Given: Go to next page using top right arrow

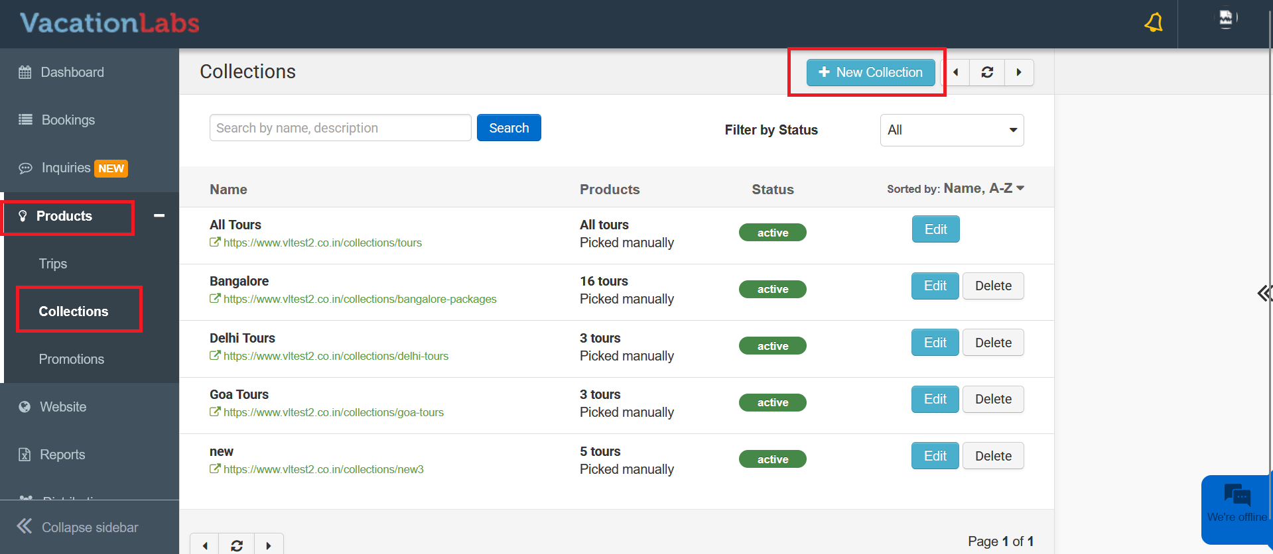Looking at the screenshot, I should (x=1019, y=72).
